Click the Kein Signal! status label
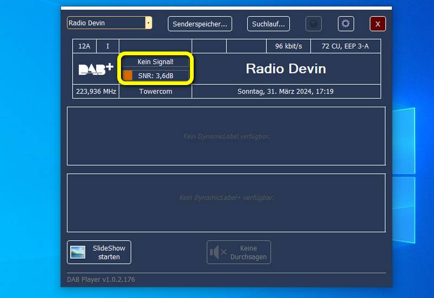Screen dimensions: 434x298 [156, 62]
